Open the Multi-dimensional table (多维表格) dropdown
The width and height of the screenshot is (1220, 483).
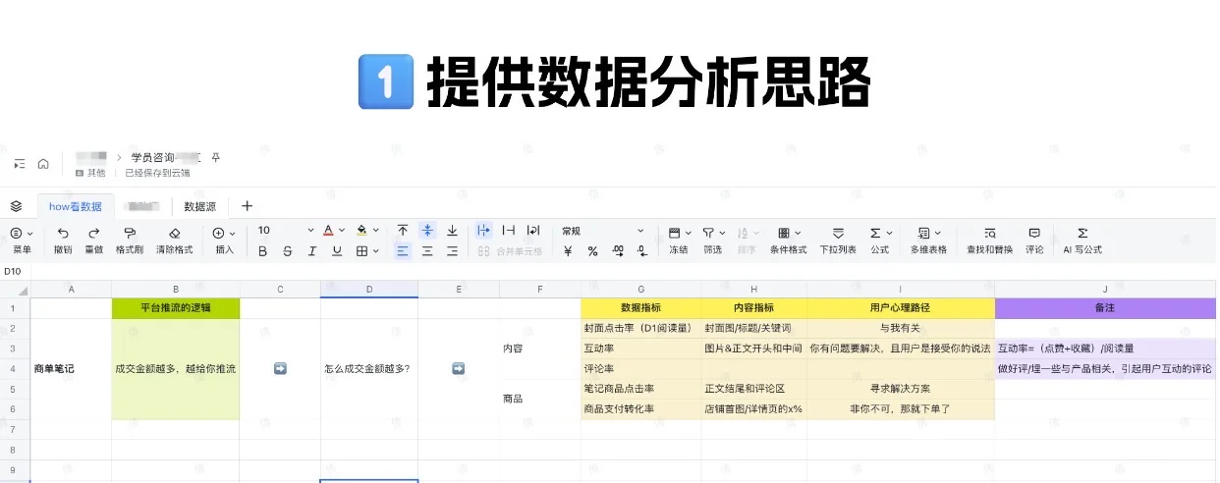(928, 240)
